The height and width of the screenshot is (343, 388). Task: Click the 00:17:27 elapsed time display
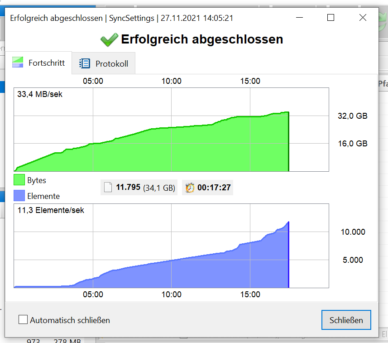[213, 187]
